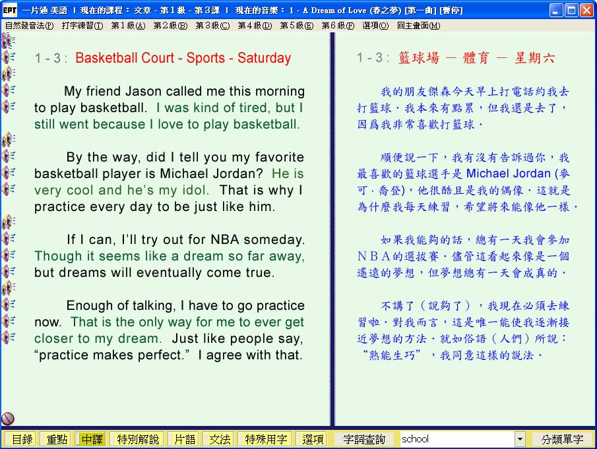
Task: Open the 第1級 level menu
Action: pos(128,26)
